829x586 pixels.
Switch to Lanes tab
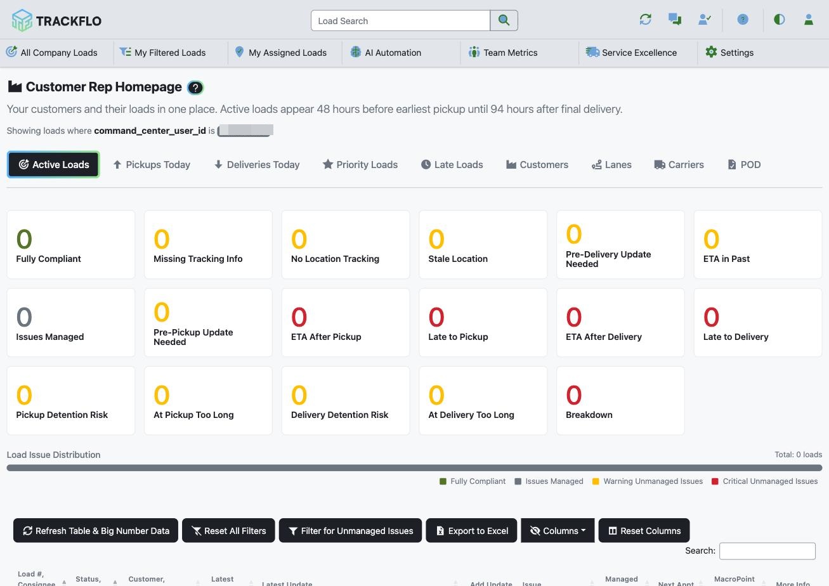coord(611,164)
